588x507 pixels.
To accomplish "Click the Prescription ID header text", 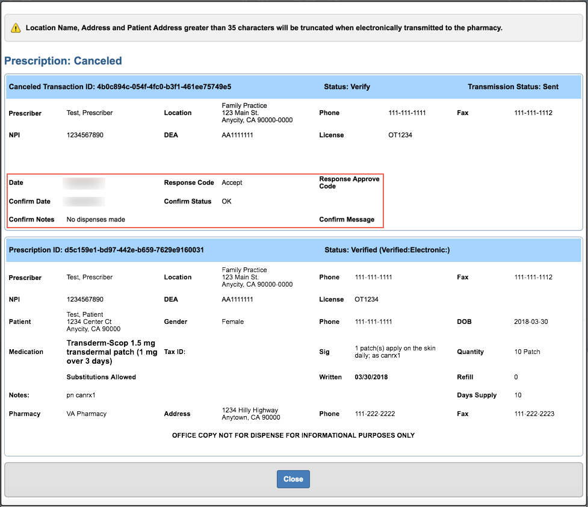I will (106, 250).
